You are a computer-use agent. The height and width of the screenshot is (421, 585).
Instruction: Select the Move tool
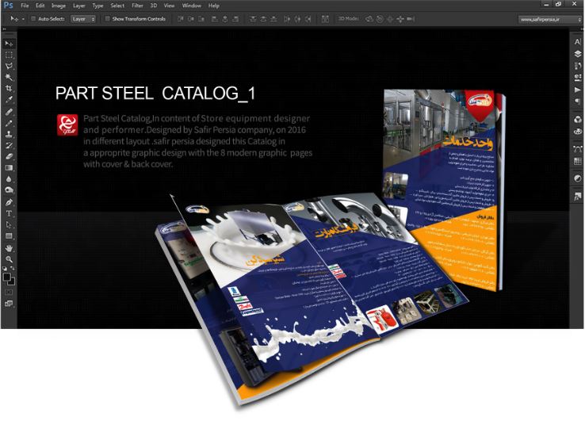(9, 43)
